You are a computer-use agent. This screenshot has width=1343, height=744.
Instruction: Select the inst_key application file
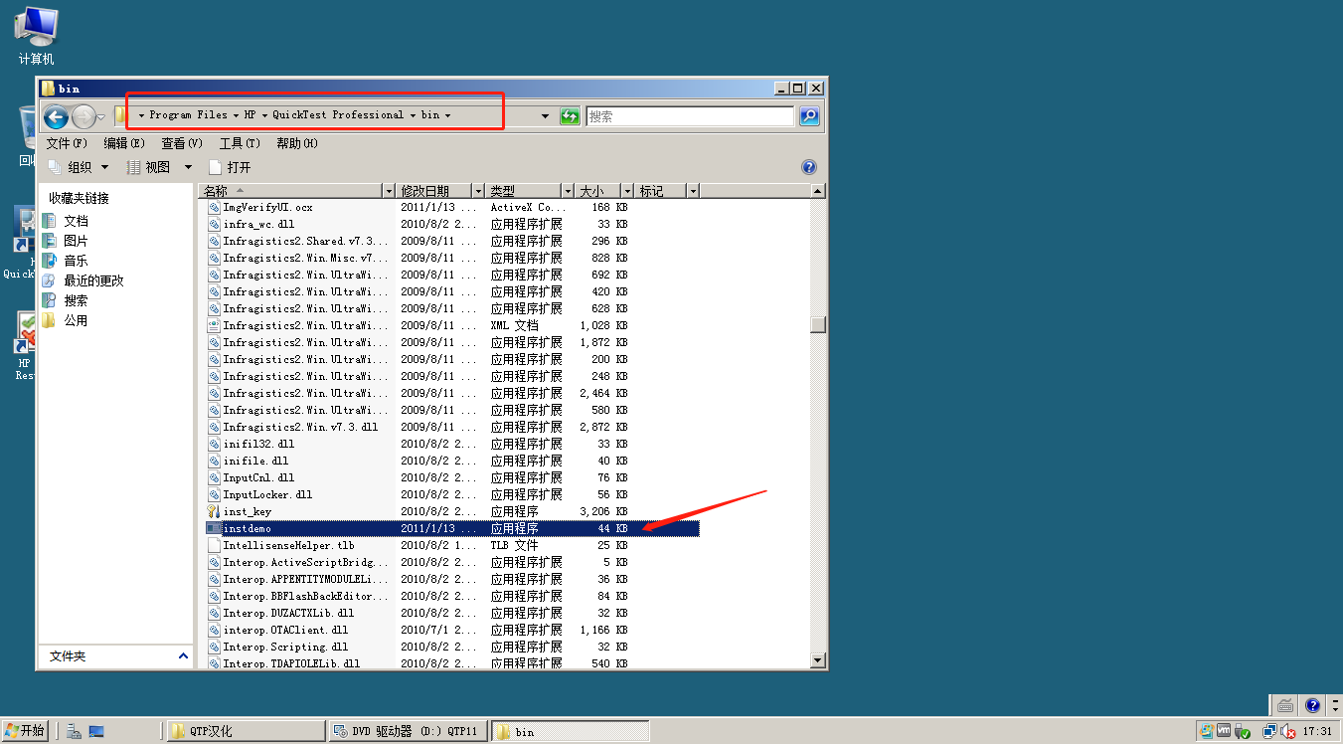(452, 511)
